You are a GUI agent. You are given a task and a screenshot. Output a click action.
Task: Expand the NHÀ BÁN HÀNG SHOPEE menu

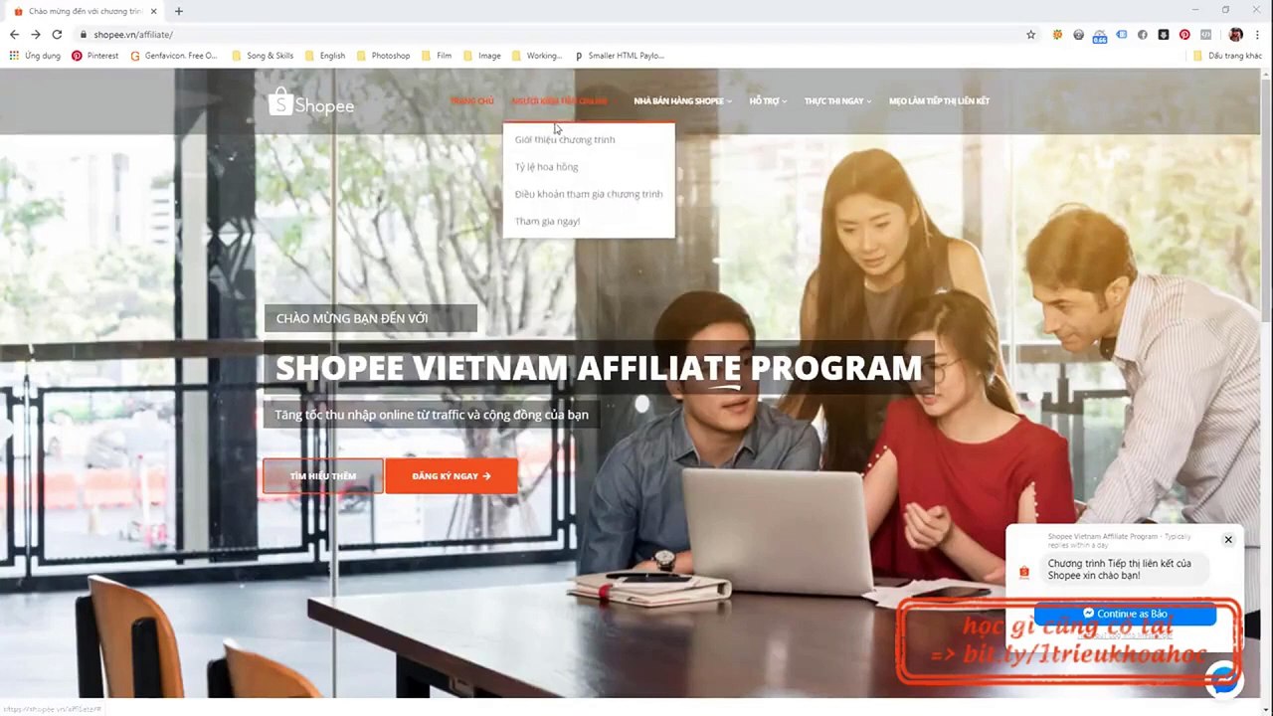pos(682,101)
